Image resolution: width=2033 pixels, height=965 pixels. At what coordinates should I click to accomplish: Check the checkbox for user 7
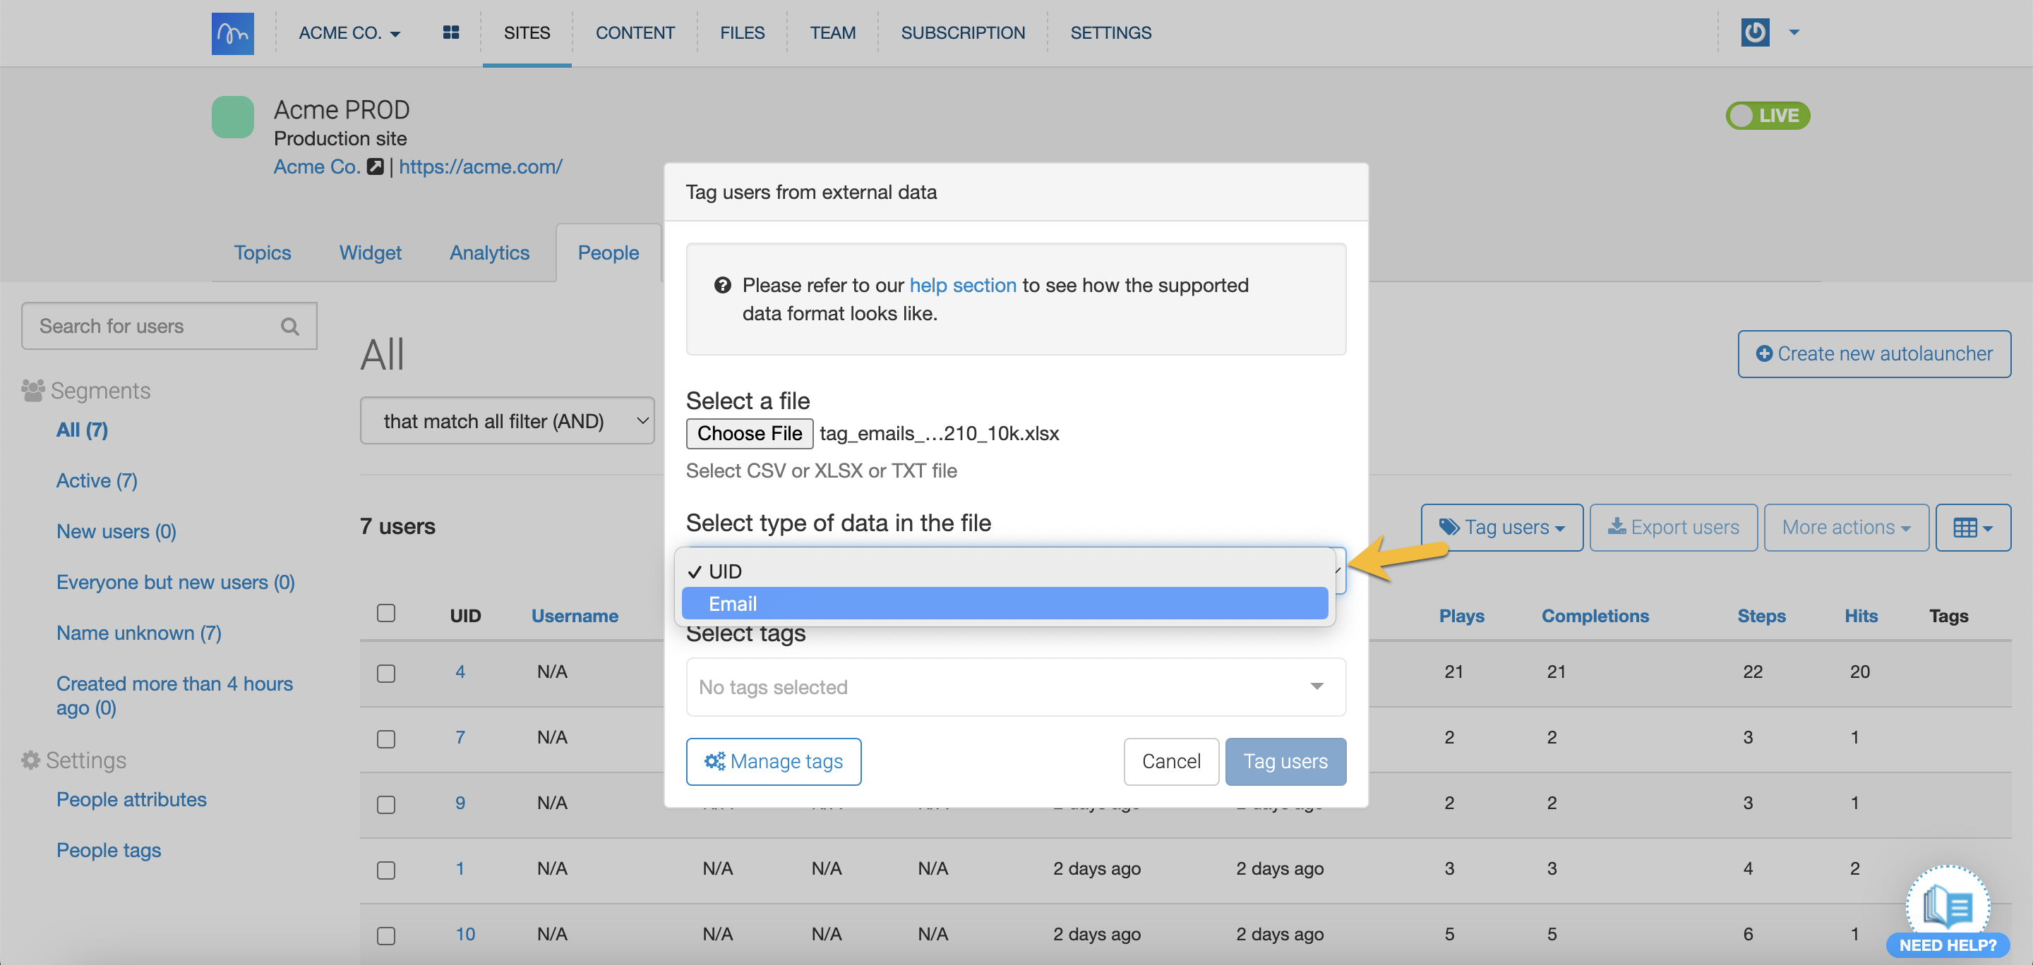coord(386,739)
